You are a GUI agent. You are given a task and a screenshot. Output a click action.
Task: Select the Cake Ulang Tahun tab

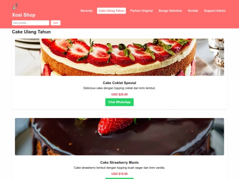tap(112, 11)
